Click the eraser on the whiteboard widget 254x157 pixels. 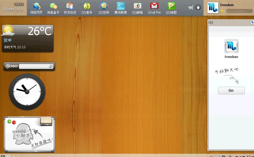46,121
